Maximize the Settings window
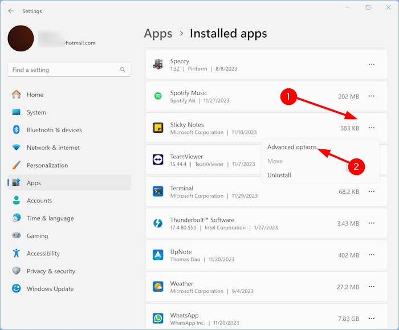 [368, 7]
